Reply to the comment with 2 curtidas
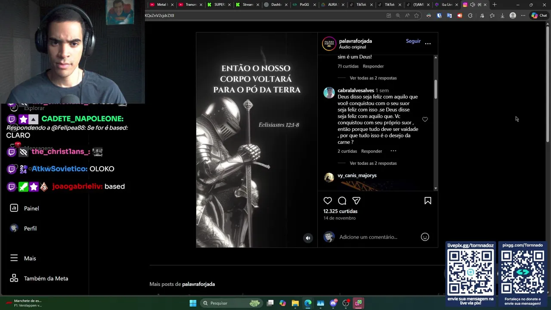This screenshot has width=551, height=310. tap(371, 152)
